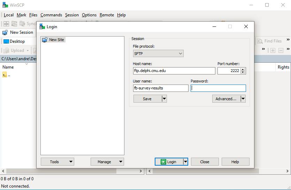Decrease port number with down arrow
This screenshot has width=291, height=190.
pyautogui.click(x=243, y=72)
